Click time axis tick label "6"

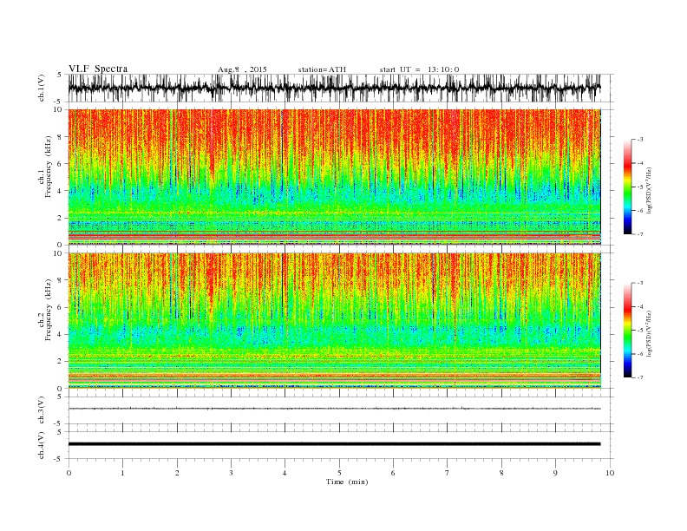click(393, 473)
